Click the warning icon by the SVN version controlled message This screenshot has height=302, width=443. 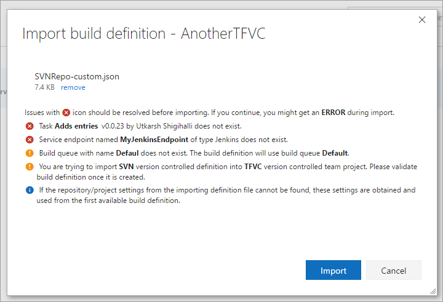click(x=30, y=167)
